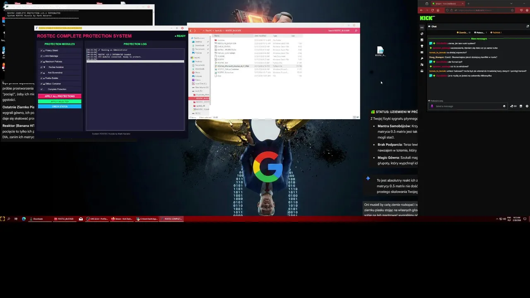Uncheck the Maximum Fortress module
Viewport: 530px width, 298px height.
42,62
